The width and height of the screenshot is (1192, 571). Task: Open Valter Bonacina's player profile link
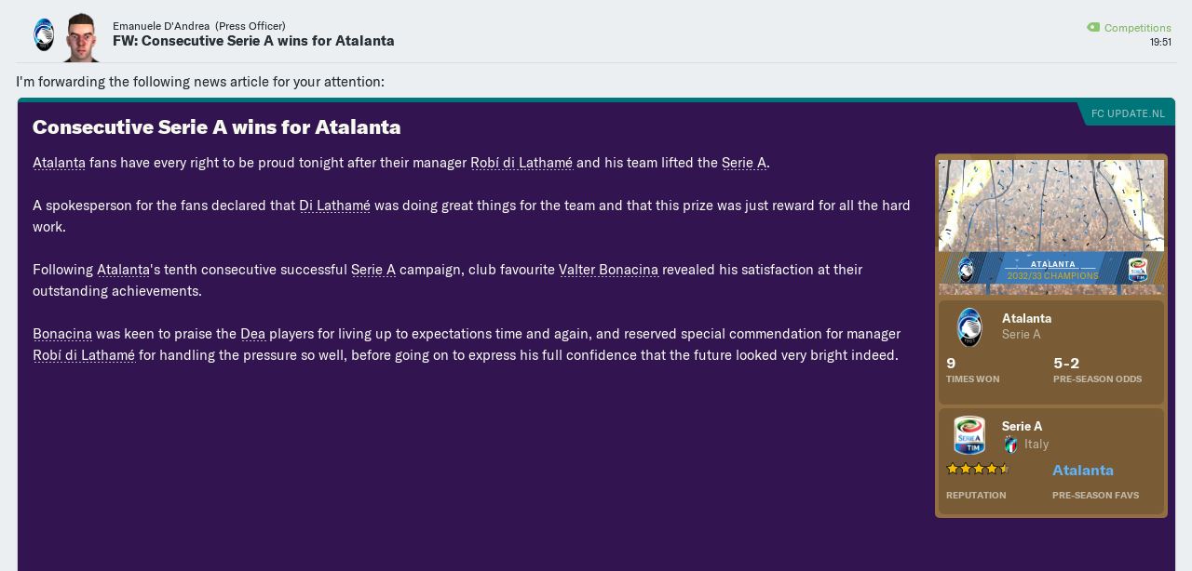click(609, 270)
